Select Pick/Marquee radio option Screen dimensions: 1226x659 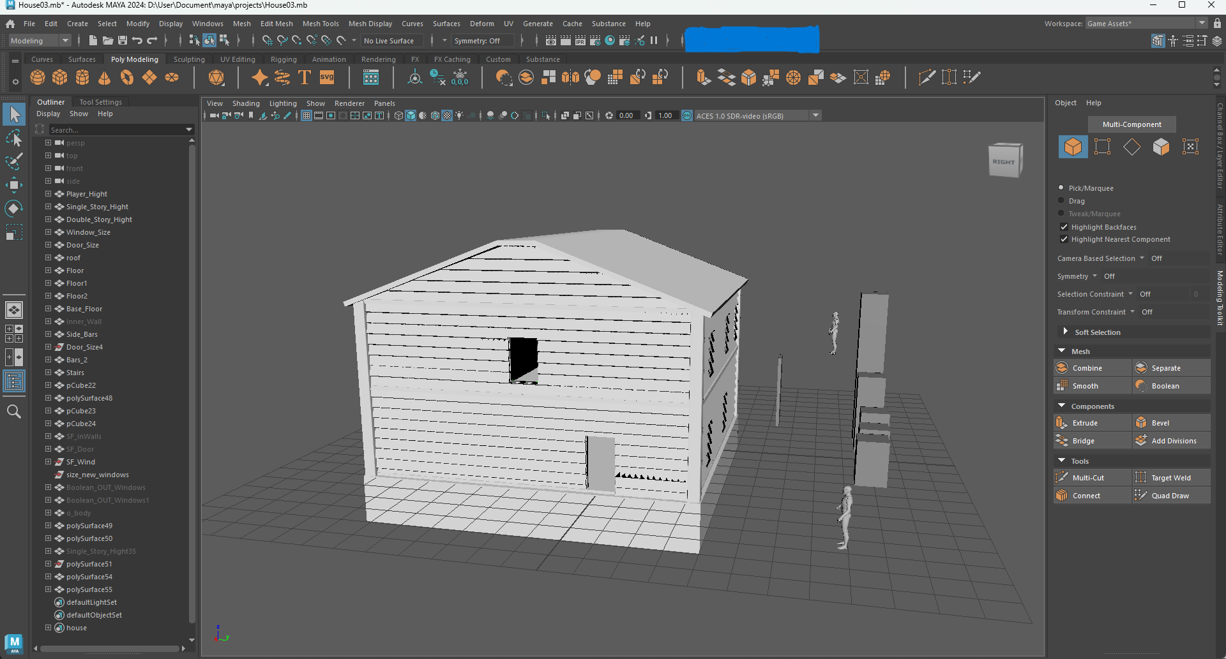coord(1061,188)
